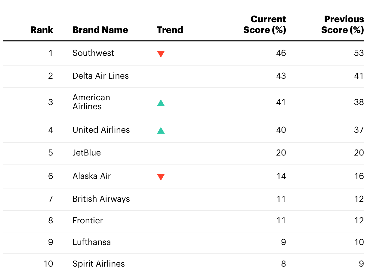Click American Airlines' green up trend arrow

161,103
